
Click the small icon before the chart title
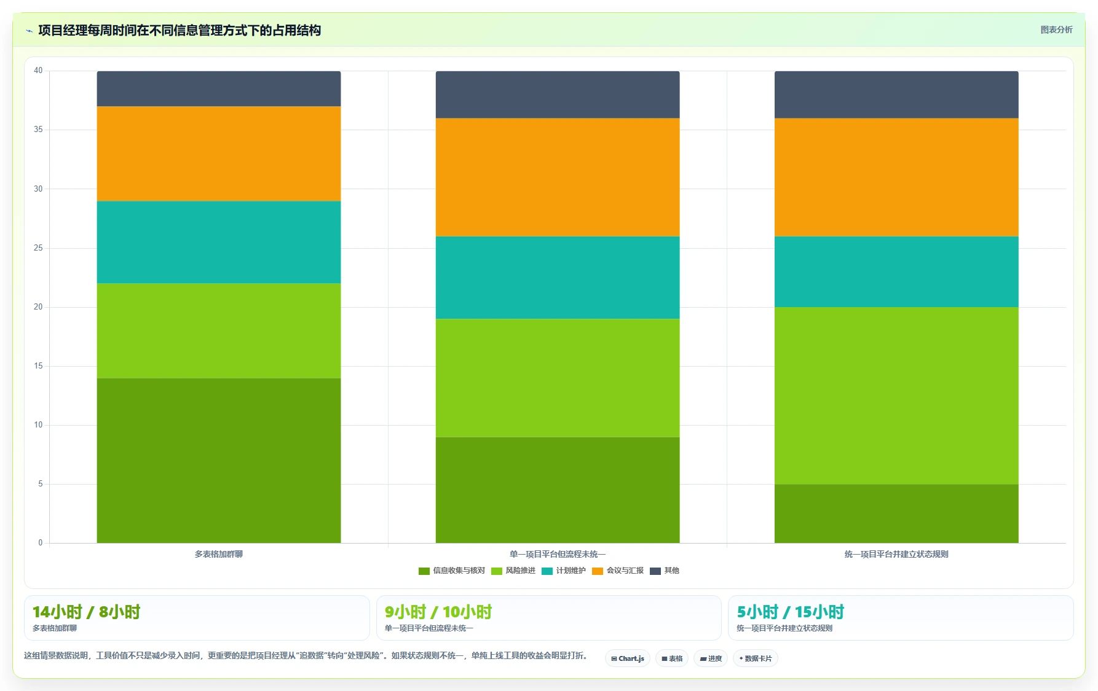(x=29, y=31)
